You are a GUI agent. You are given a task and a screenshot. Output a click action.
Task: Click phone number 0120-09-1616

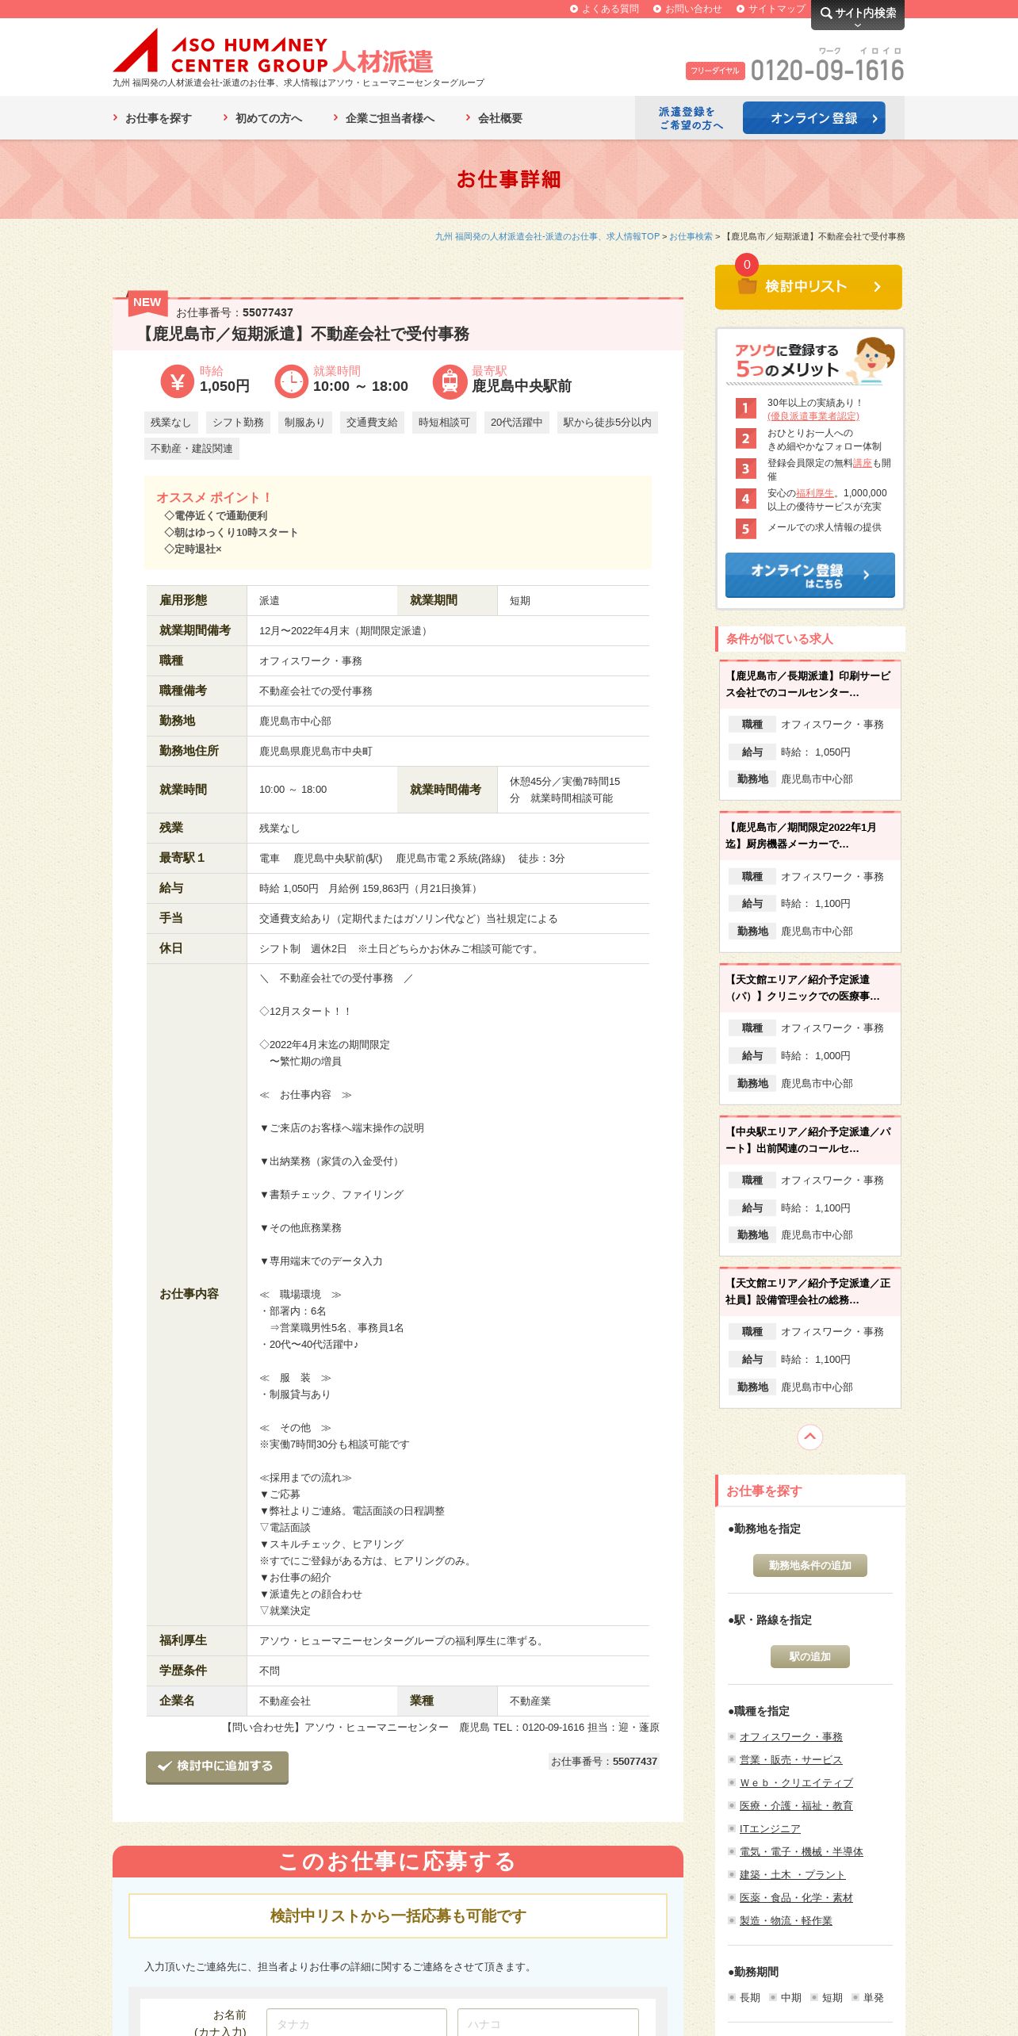[827, 71]
